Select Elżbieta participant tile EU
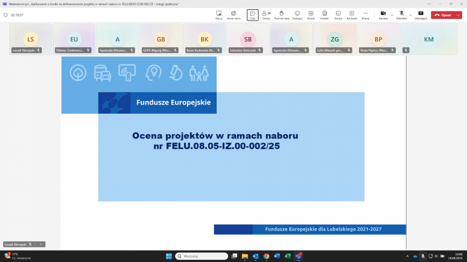Image resolution: width=467 pixels, height=262 pixels. 74,39
